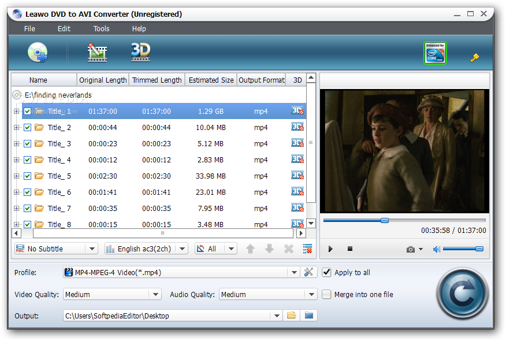The width and height of the screenshot is (506, 341).
Task: Click the horizontal scrollbar right arrow
Action: pos(301,233)
